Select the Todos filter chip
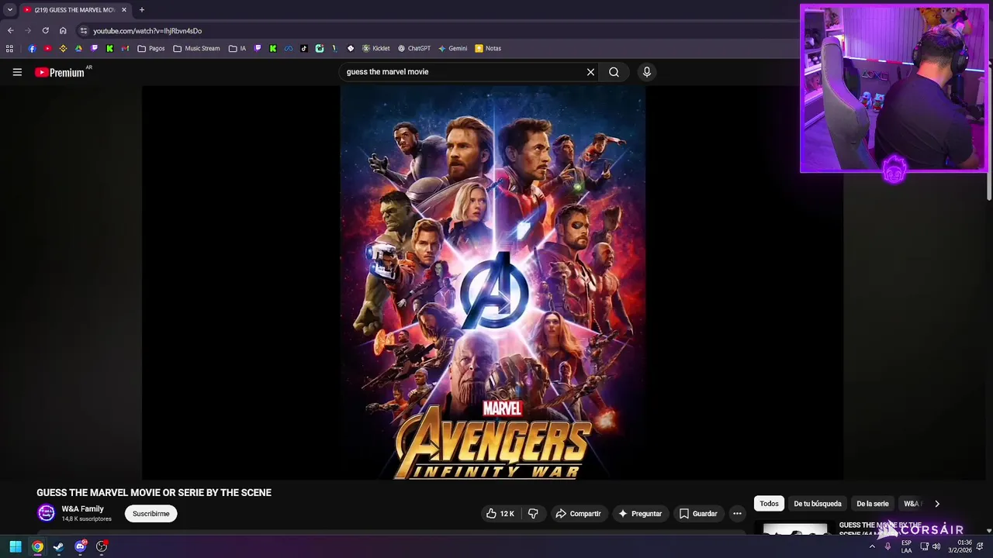The image size is (993, 558). click(769, 504)
